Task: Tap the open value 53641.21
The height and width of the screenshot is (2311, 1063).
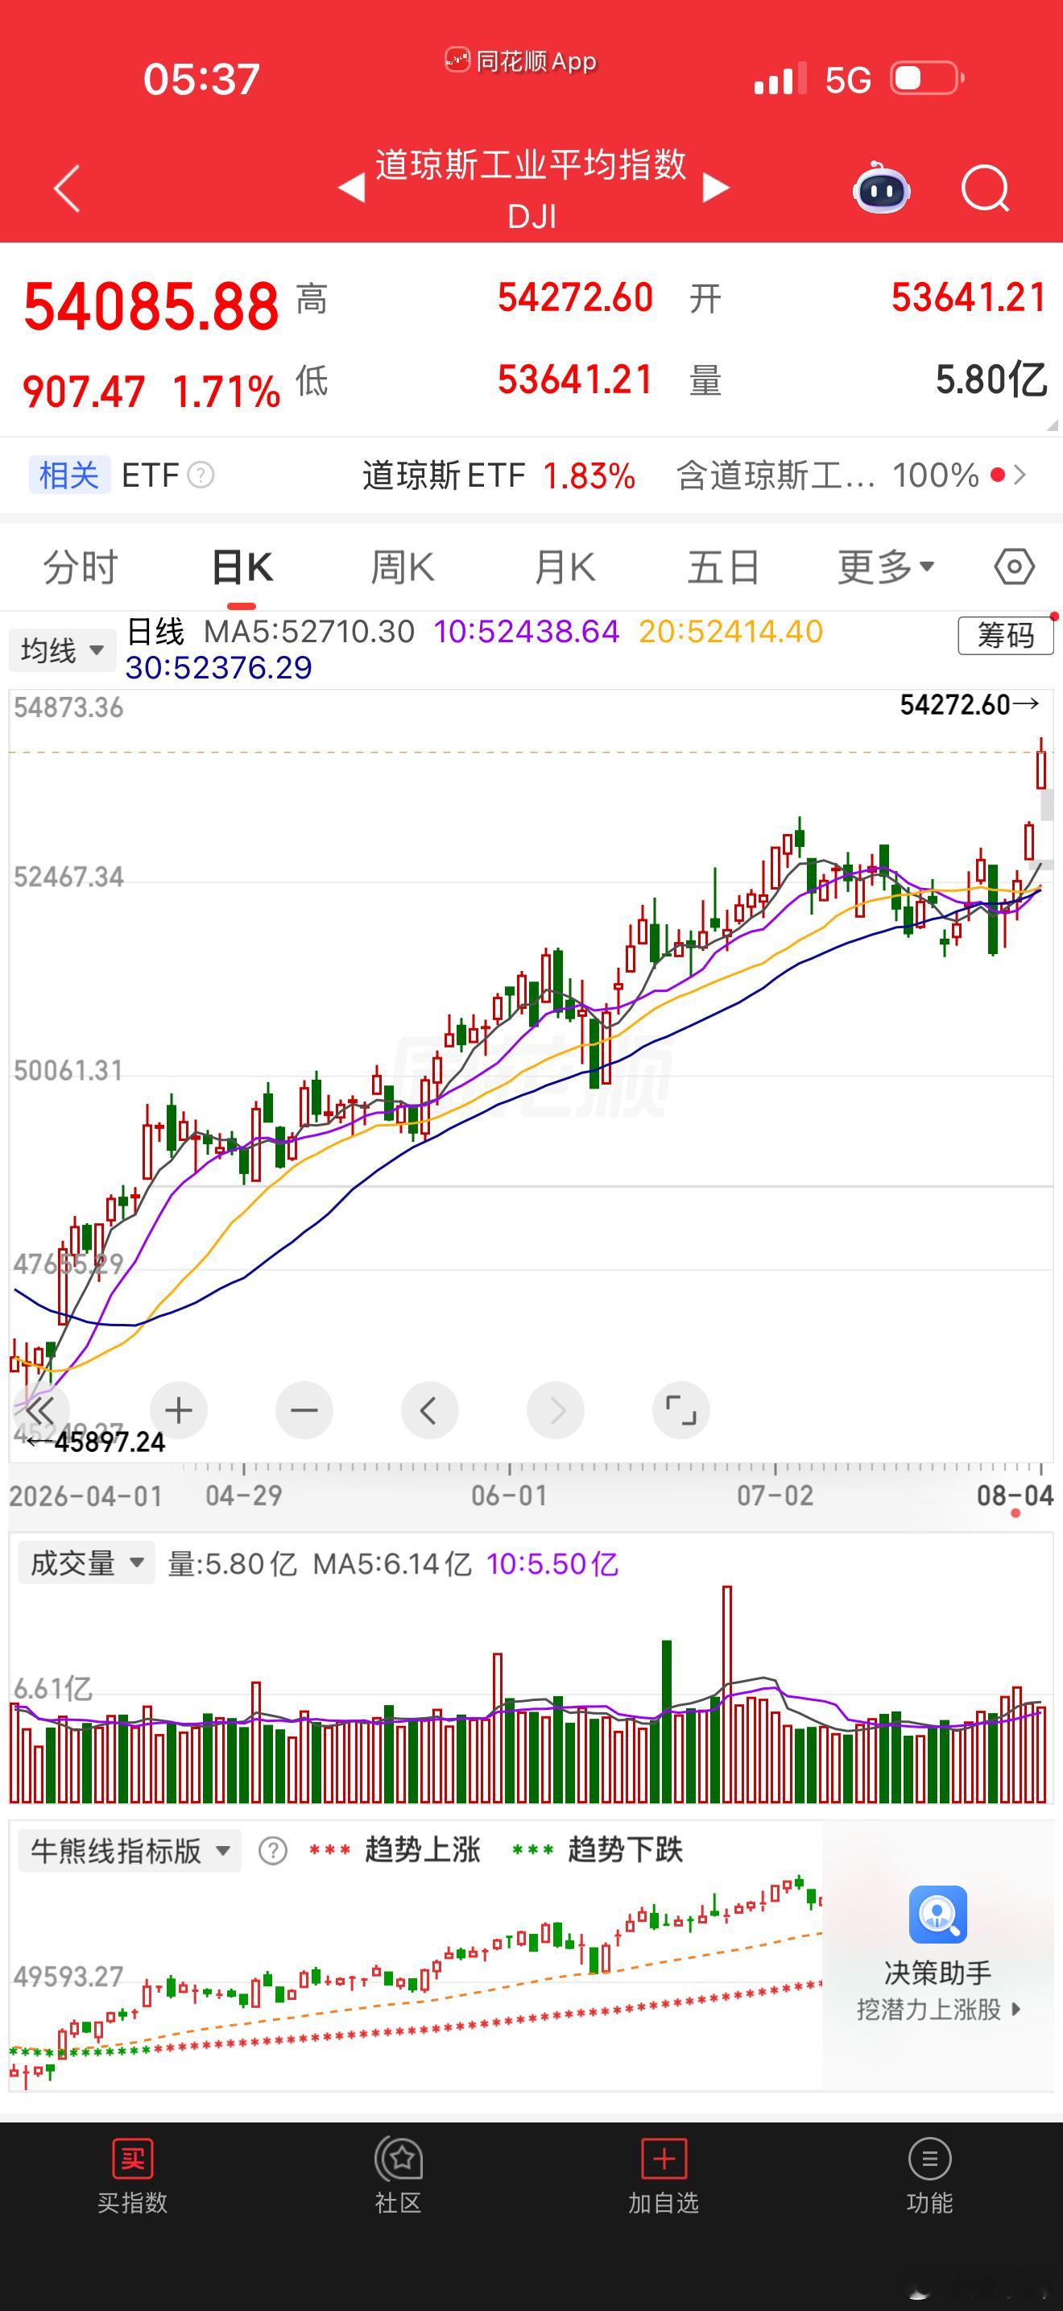Action: click(x=968, y=297)
